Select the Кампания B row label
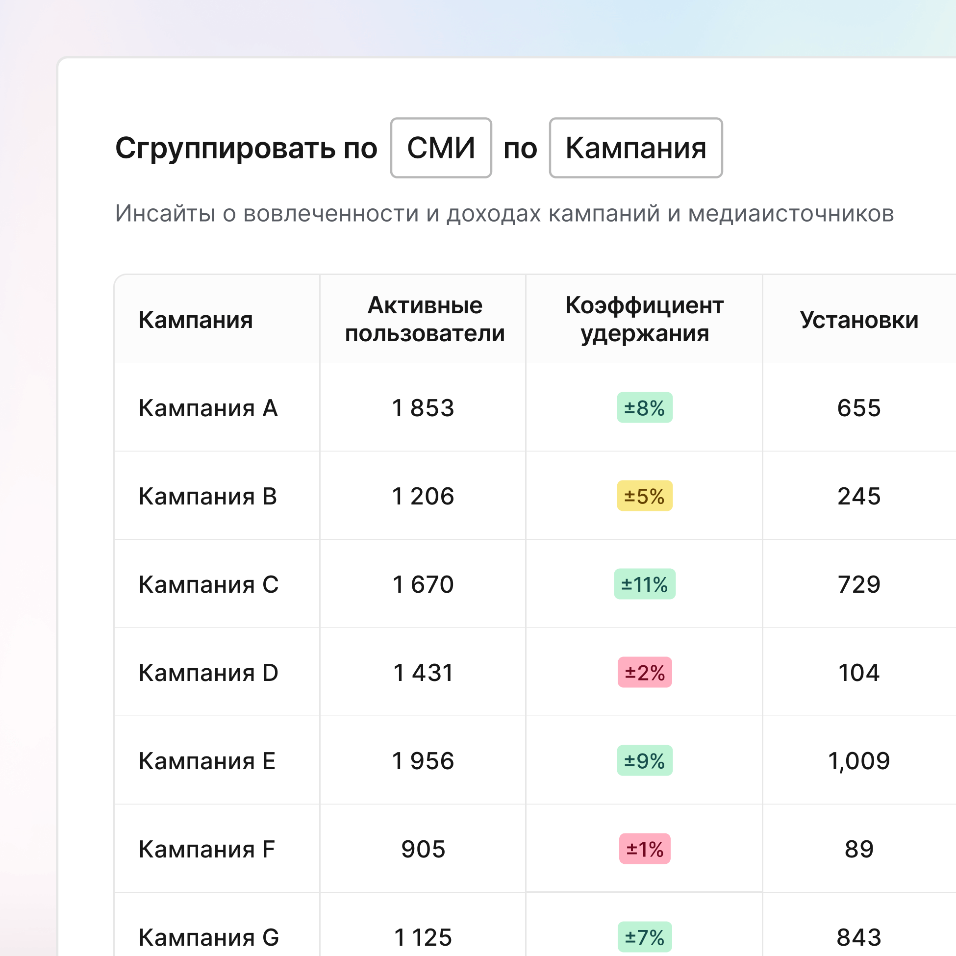 click(207, 496)
